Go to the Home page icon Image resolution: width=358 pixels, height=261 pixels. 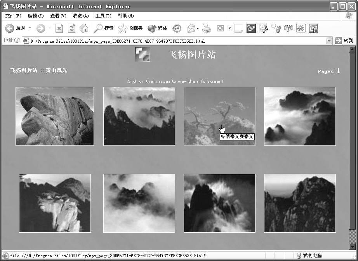(x=83, y=28)
